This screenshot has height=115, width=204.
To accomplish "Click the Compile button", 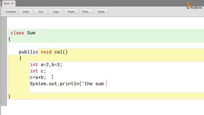I will point(11,12).
